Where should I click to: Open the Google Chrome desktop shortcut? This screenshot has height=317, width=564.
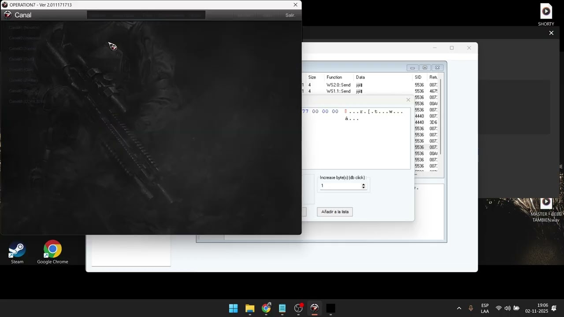coord(52,253)
